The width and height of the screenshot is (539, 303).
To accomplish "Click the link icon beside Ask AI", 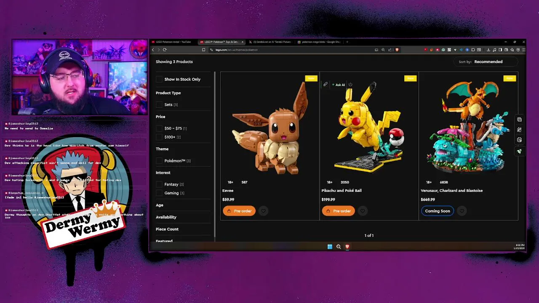I will coord(326,85).
